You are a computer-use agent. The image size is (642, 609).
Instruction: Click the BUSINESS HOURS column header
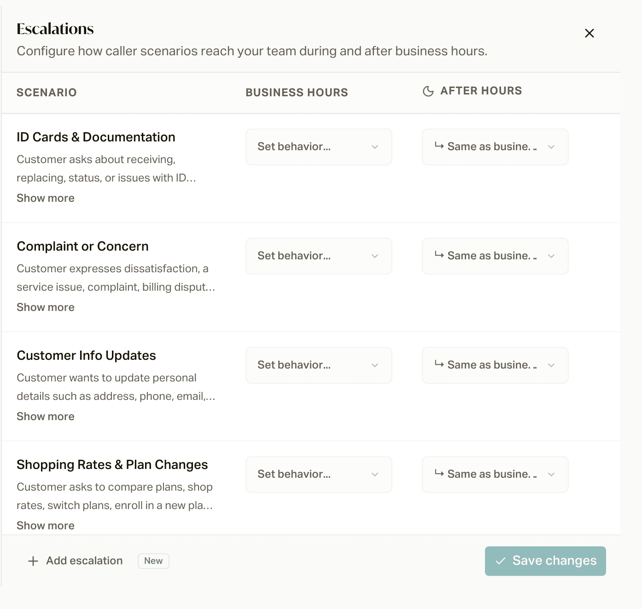coord(297,93)
